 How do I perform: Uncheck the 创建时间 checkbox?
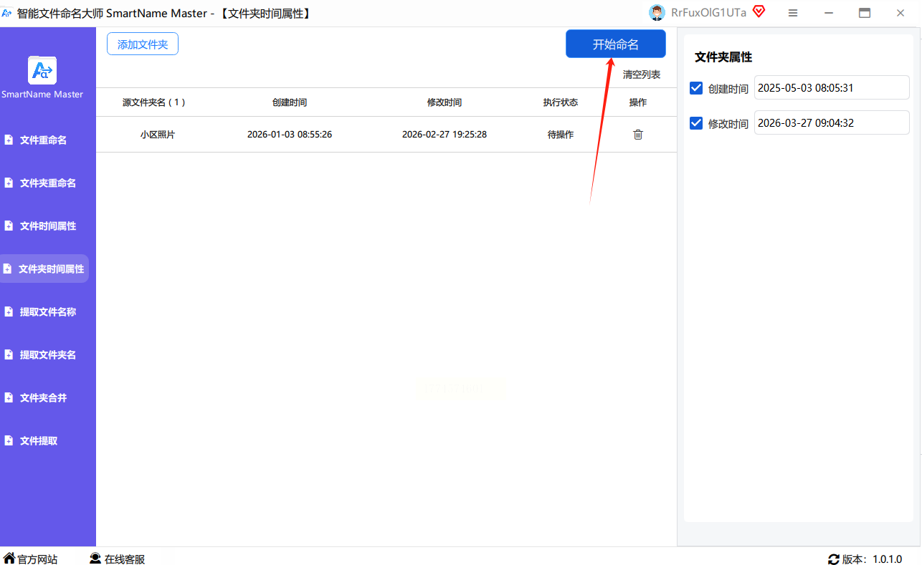[695, 88]
